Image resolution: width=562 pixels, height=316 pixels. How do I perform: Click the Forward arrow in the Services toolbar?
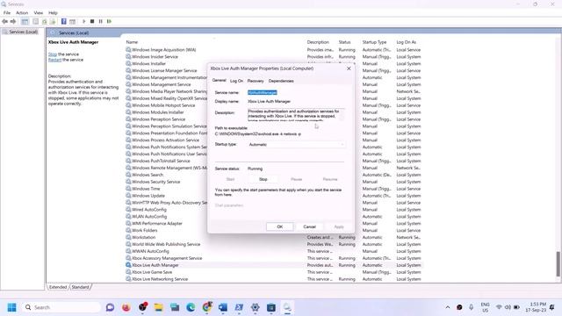13,21
